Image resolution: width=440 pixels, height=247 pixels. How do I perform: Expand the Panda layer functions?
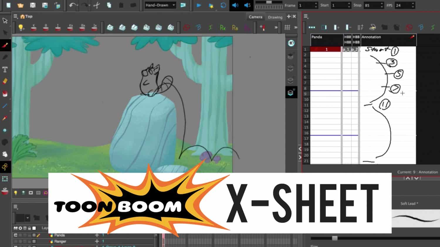(x=97, y=235)
